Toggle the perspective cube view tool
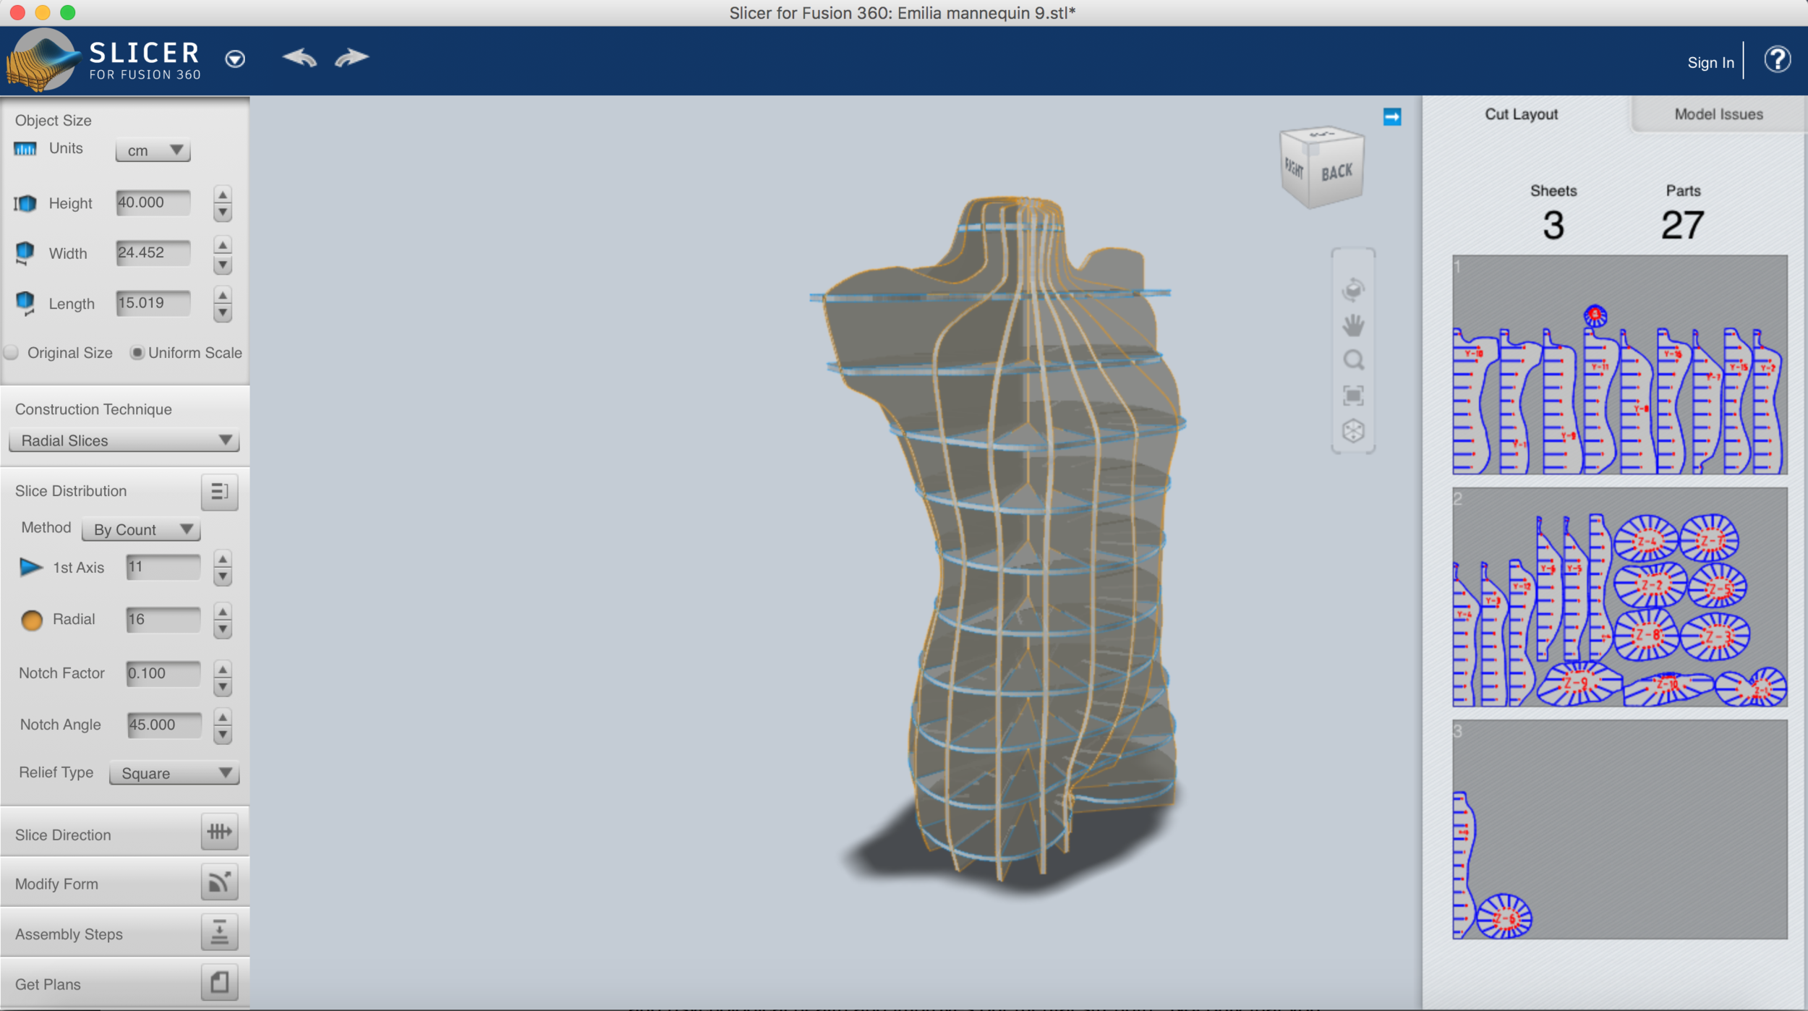This screenshot has height=1011, width=1808. click(x=1353, y=431)
